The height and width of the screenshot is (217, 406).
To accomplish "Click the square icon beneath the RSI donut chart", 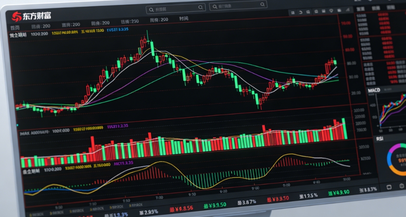I will point(389,187).
